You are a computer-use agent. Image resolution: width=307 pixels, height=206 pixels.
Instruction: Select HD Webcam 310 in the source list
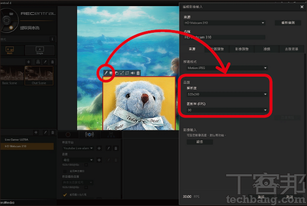(x=27, y=146)
